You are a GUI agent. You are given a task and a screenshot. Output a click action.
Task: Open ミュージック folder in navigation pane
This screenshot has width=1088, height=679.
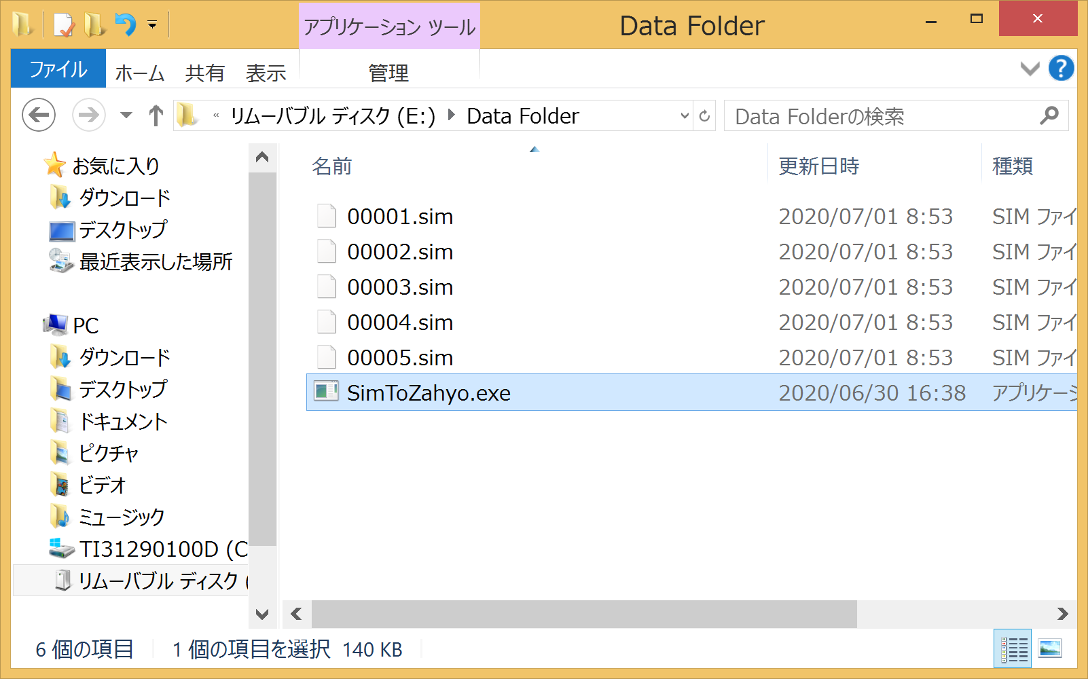coord(122,517)
